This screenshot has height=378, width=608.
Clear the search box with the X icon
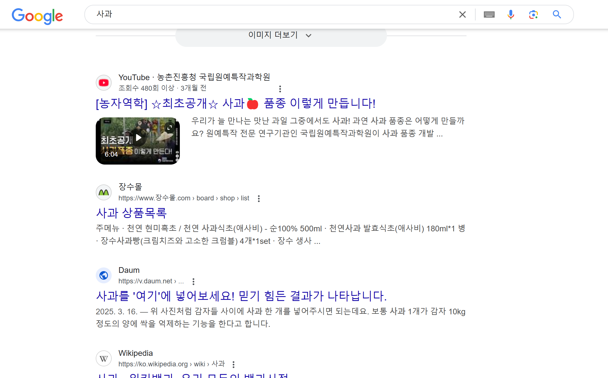click(463, 14)
